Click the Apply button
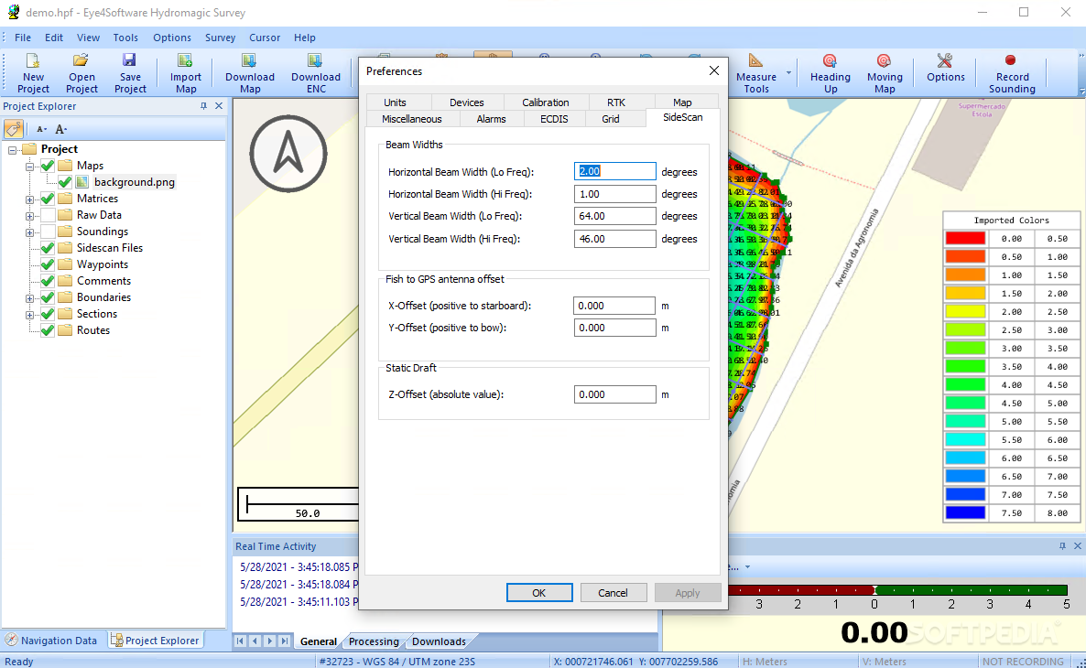This screenshot has height=668, width=1086. (687, 593)
